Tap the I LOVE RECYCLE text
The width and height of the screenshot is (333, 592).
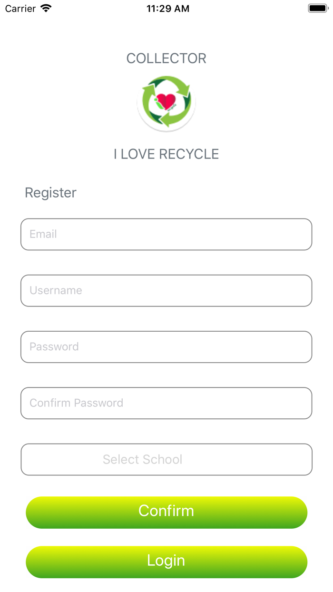tap(166, 154)
